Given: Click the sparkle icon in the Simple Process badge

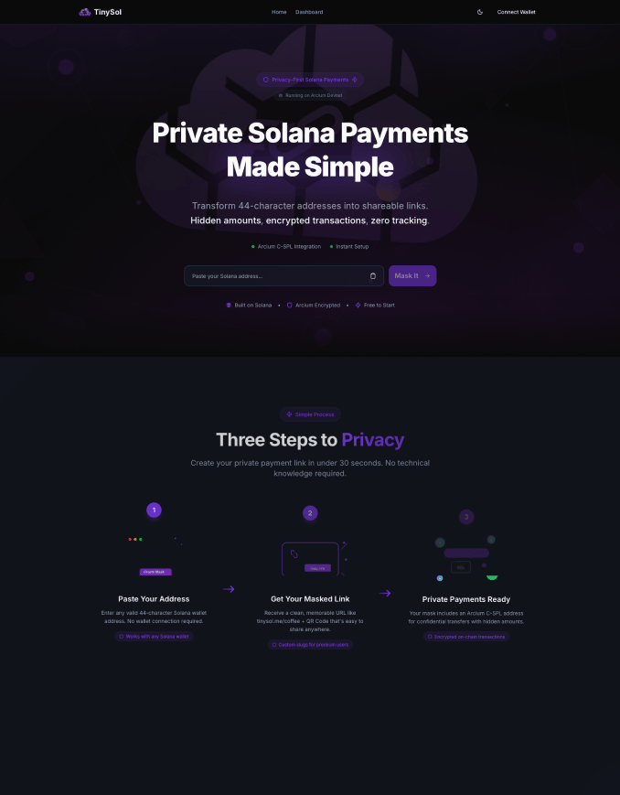Looking at the screenshot, I should 291,414.
